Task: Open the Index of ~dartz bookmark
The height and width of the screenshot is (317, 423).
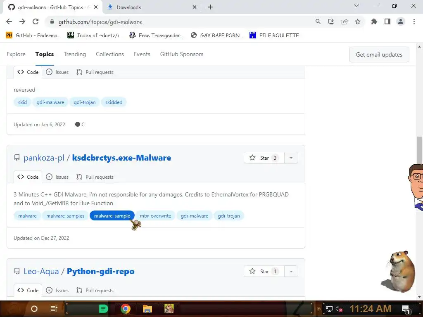Action: tap(95, 35)
